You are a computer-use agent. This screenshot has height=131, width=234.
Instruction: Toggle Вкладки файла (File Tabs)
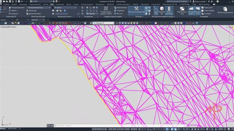pyautogui.click(x=191, y=11)
